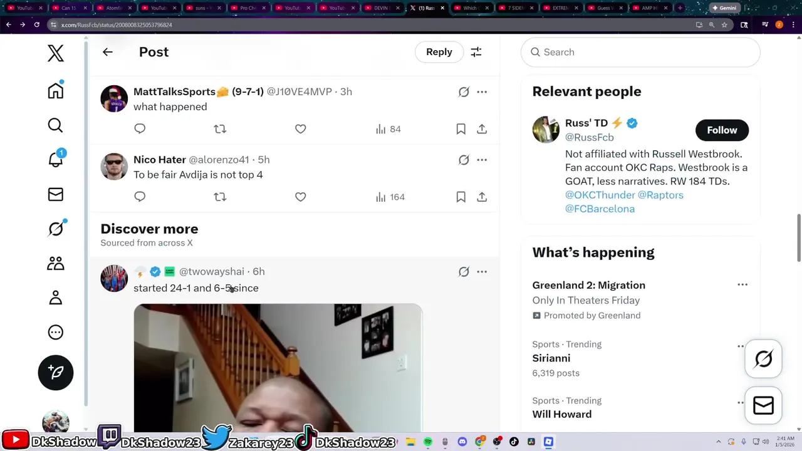This screenshot has height=451, width=802.
Task: Follow Russ' TD account
Action: tap(722, 130)
